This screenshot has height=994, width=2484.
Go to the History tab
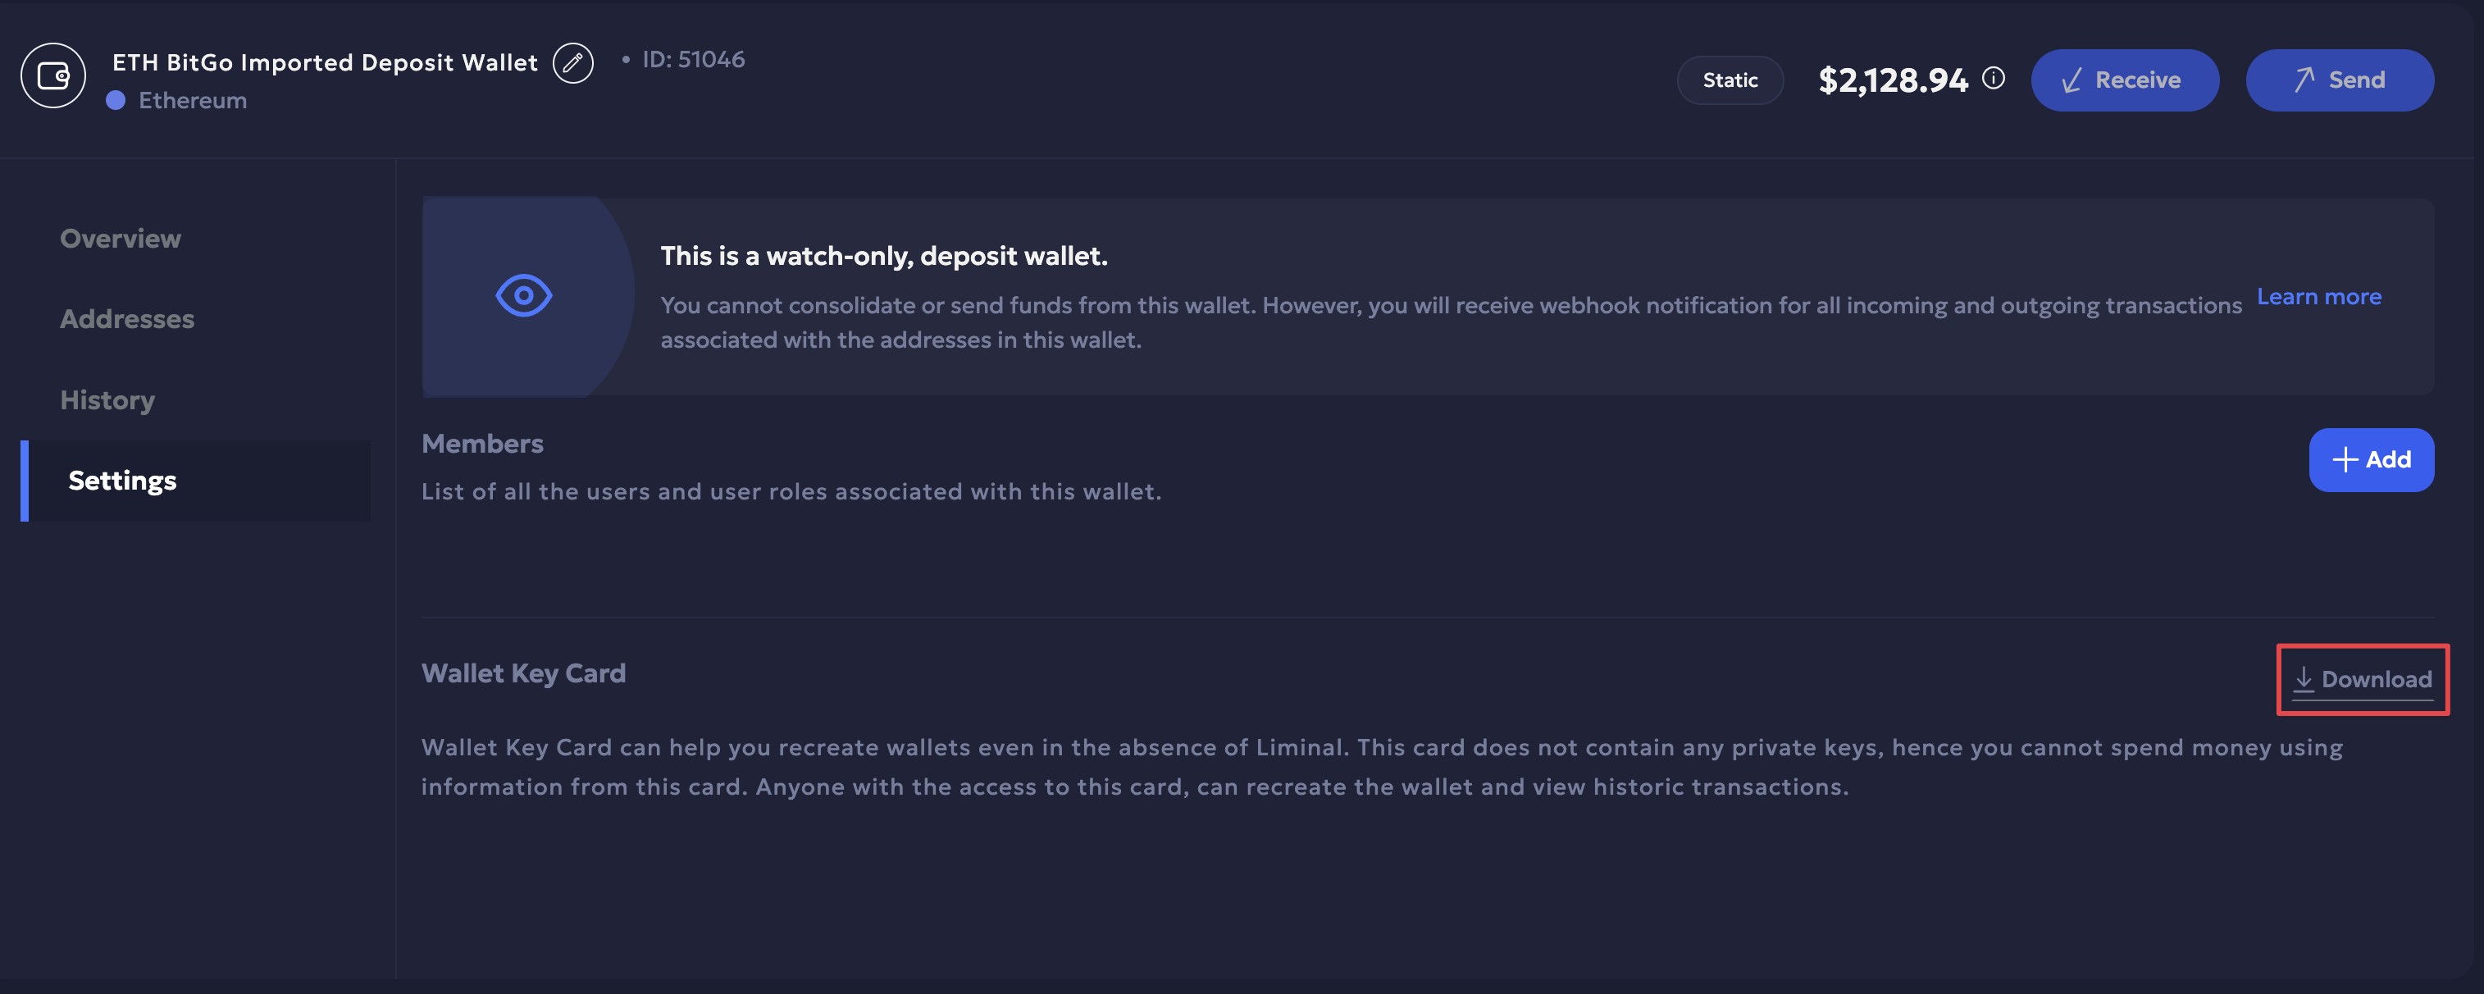107,400
